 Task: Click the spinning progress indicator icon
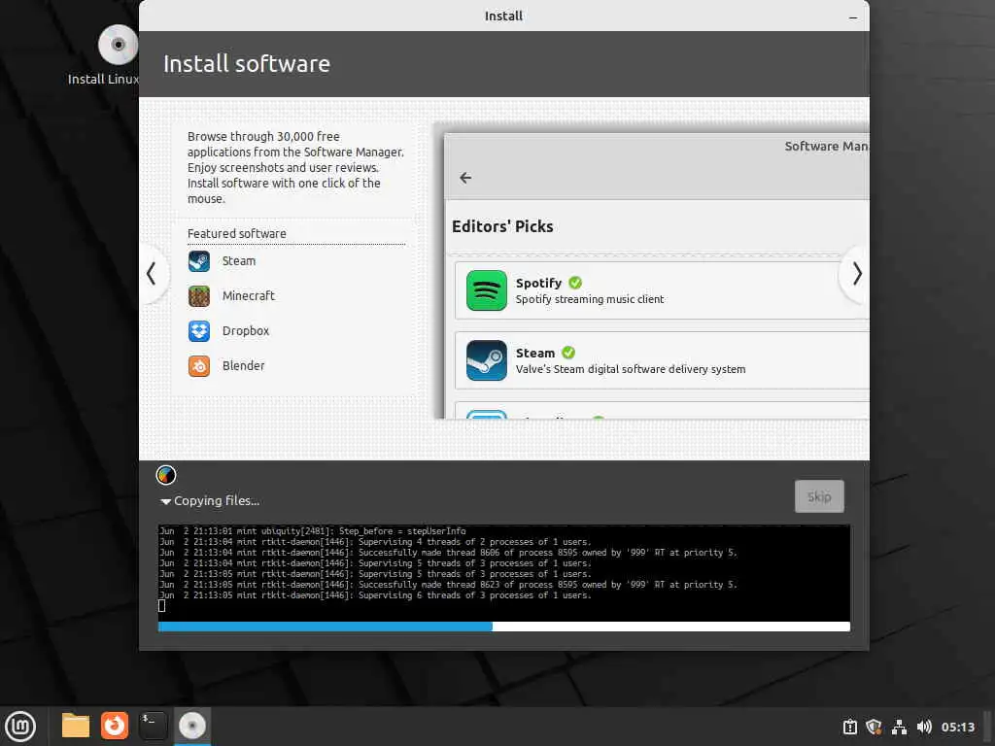coord(166,475)
